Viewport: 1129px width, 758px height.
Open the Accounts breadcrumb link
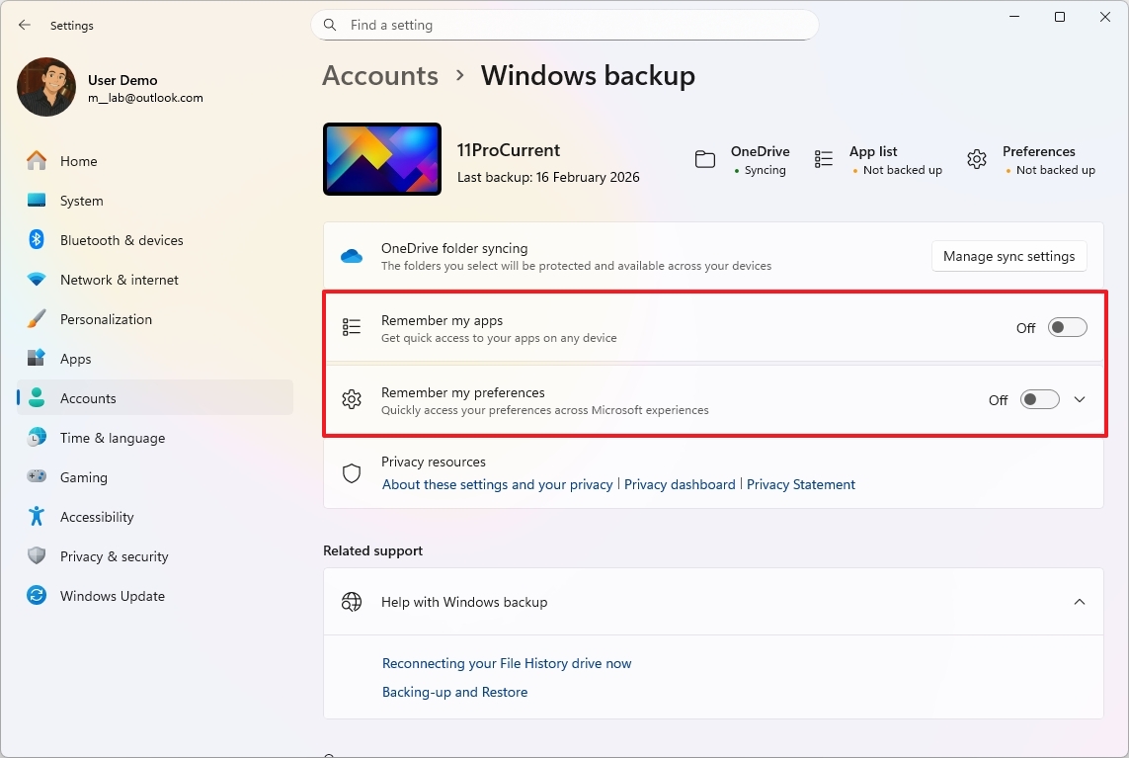coord(379,75)
